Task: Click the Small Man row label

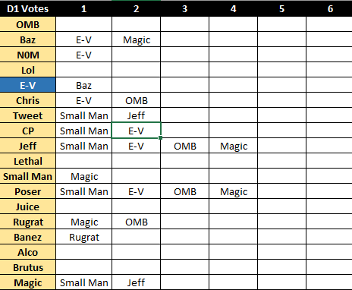Action: (x=27, y=176)
